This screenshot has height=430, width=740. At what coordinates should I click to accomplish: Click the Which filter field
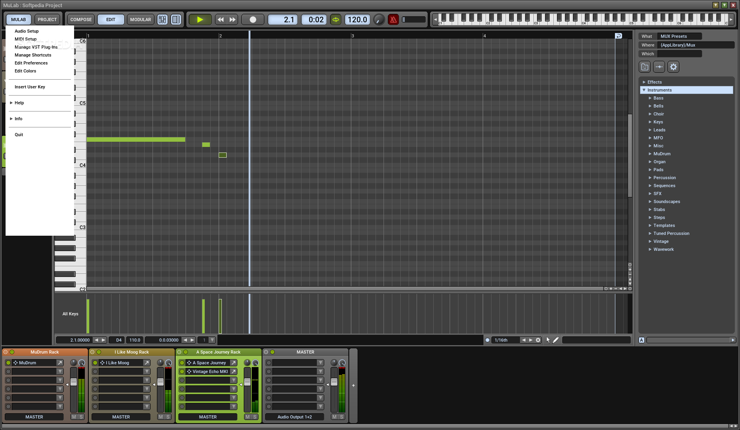click(679, 54)
